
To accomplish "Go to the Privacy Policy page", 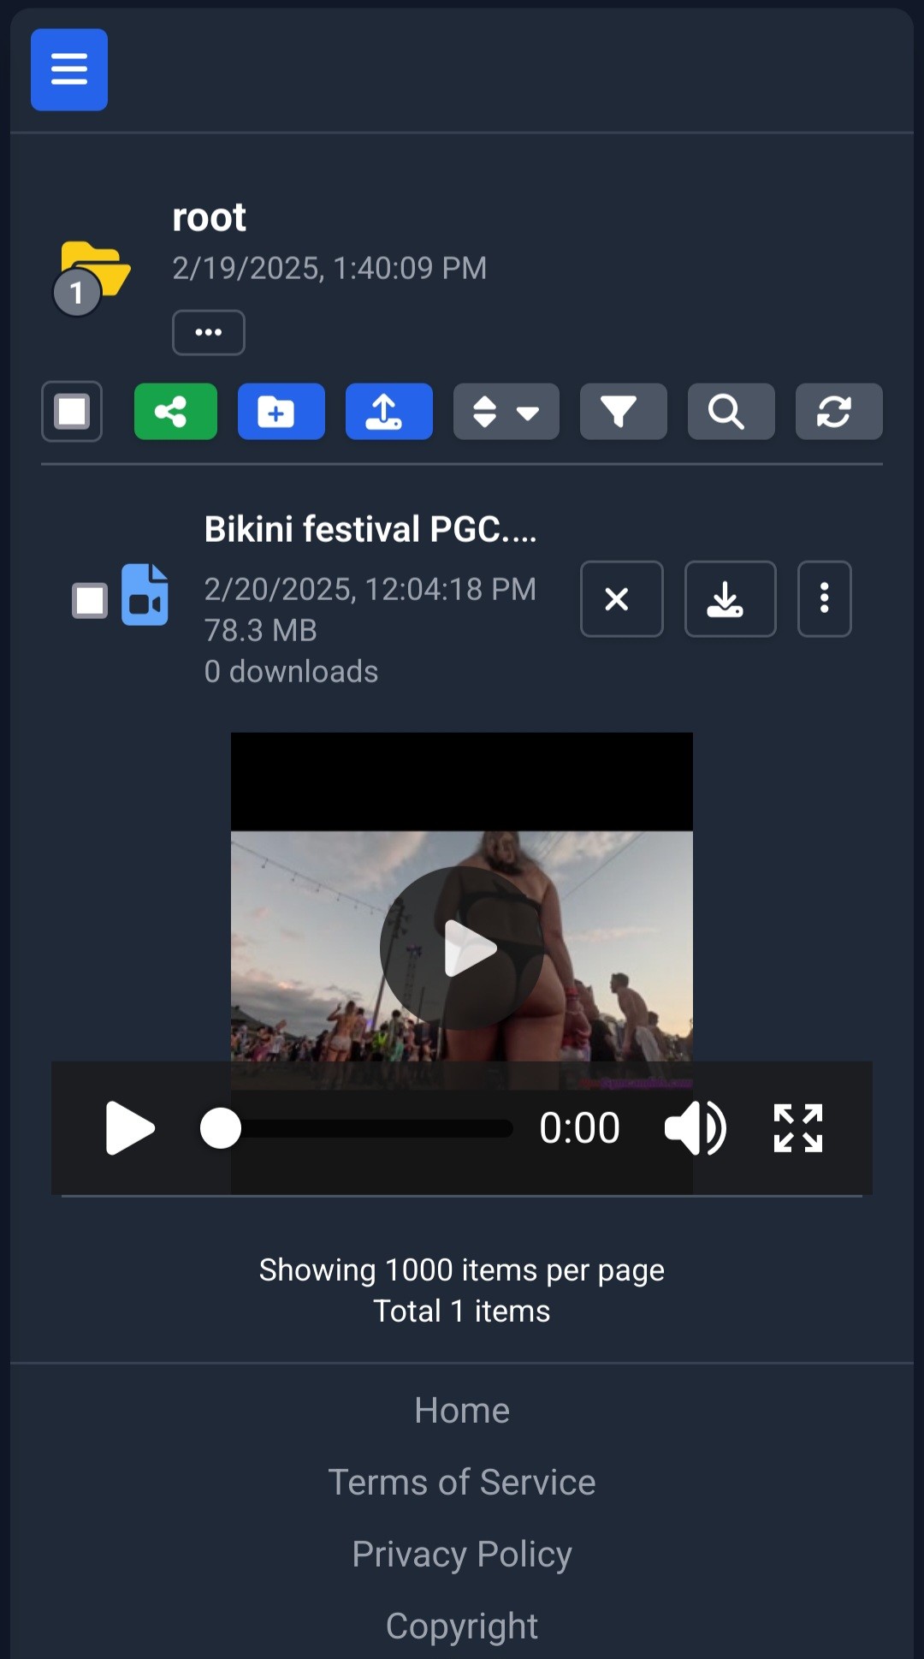I will click(462, 1554).
